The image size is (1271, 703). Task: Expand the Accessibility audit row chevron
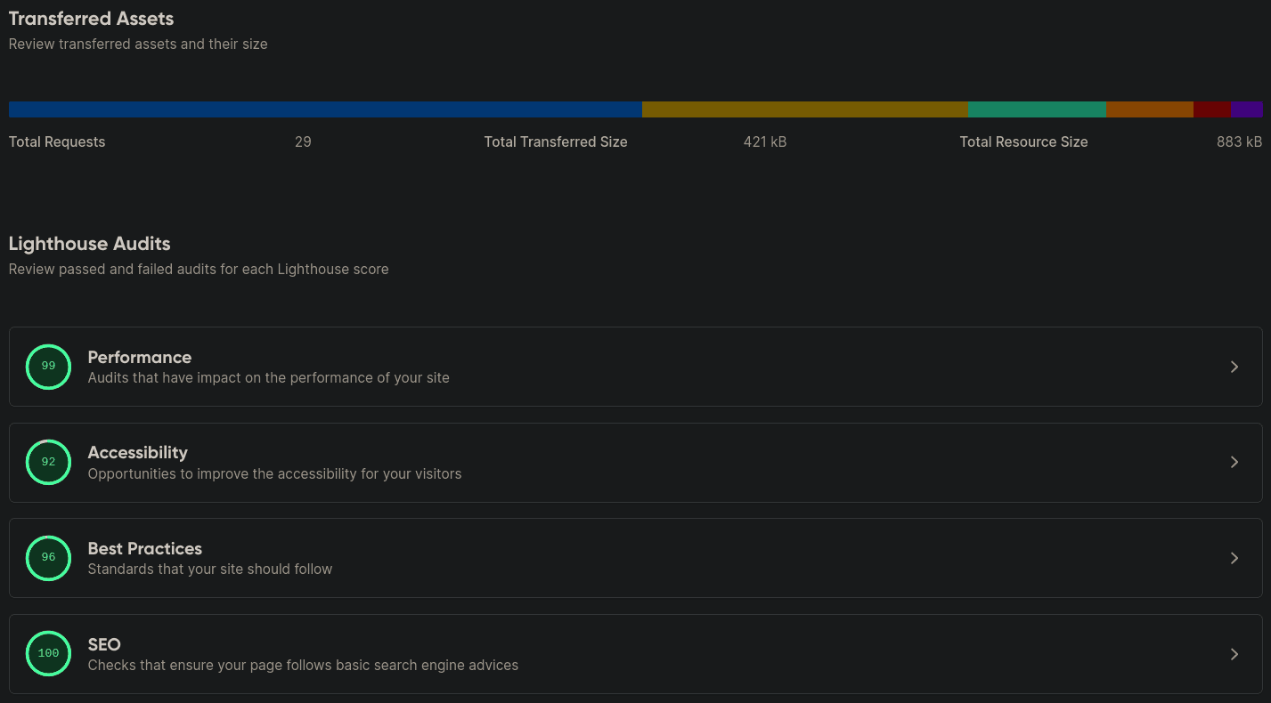coord(1234,462)
